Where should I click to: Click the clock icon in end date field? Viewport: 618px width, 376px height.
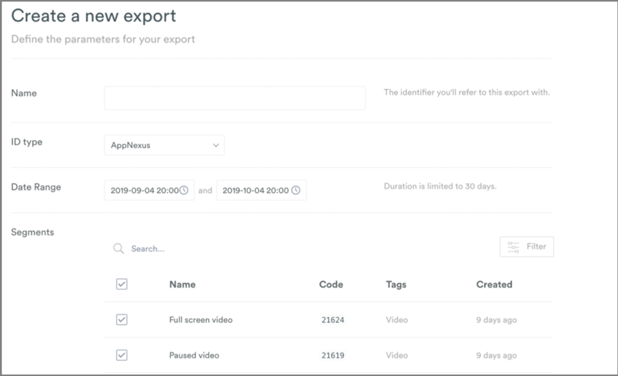click(296, 190)
